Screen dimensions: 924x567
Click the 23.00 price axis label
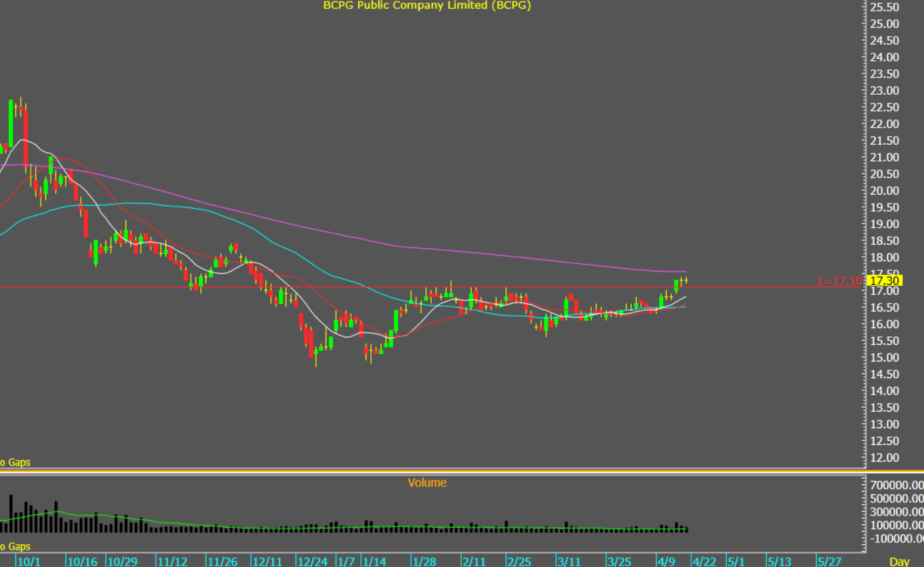883,91
